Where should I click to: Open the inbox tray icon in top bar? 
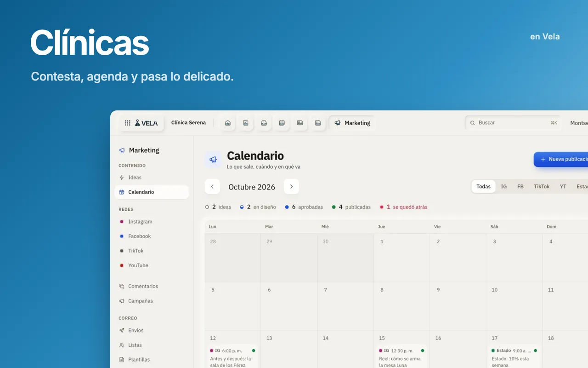pyautogui.click(x=264, y=123)
